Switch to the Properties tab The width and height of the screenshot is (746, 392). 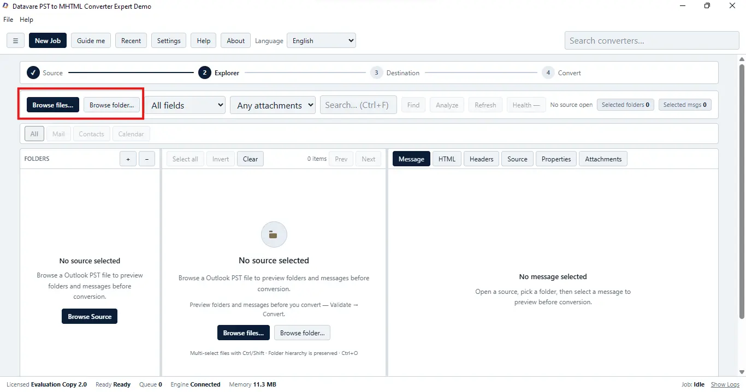pos(556,159)
